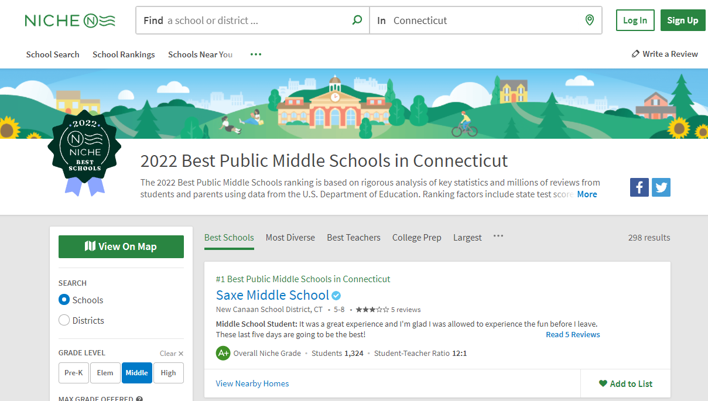This screenshot has height=401, width=708.
Task: Add Saxe Middle School to list
Action: (625, 384)
